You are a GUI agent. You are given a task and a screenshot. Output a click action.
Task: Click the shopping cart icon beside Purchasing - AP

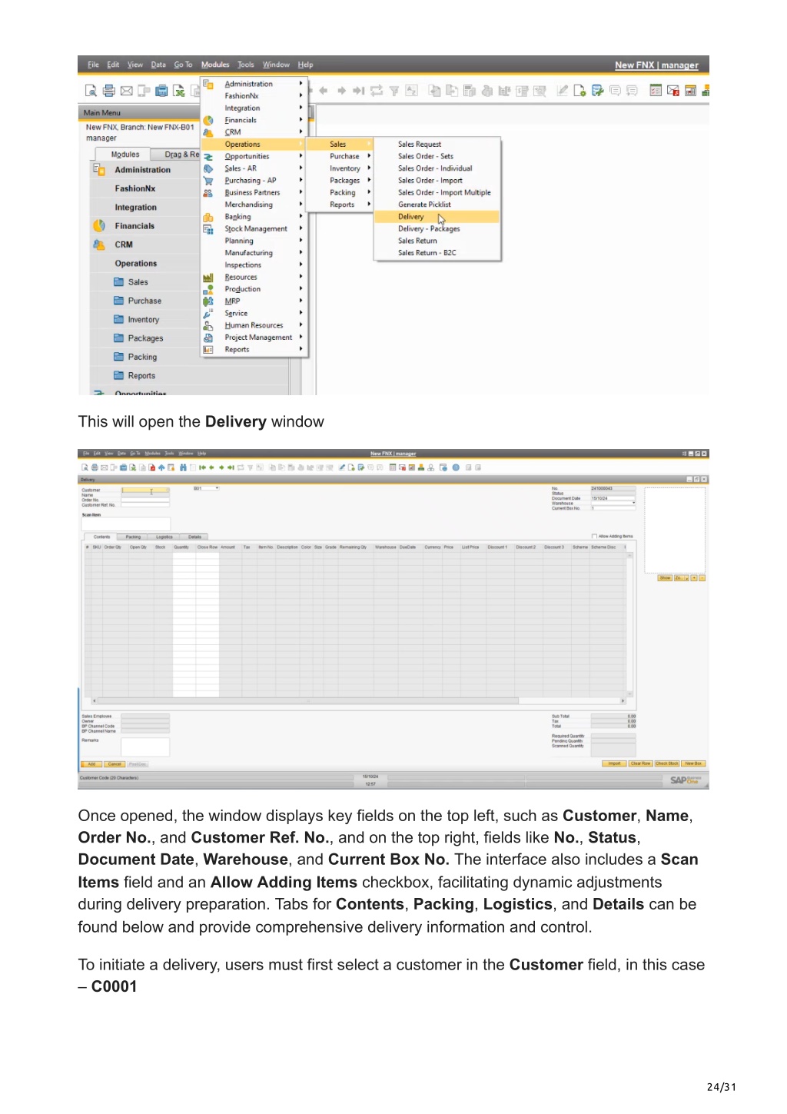[208, 181]
